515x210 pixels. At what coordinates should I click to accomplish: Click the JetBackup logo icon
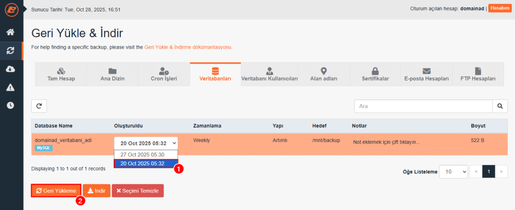pos(11,10)
